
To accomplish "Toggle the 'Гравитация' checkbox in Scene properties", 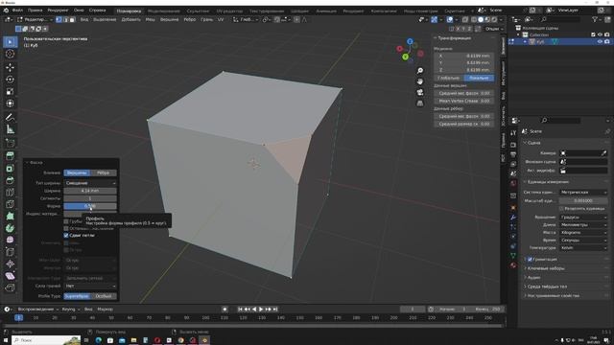I will (530, 260).
